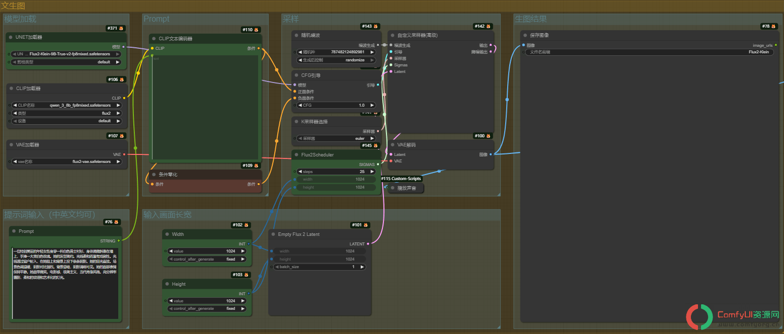Collapse the Width node using its title dot
784x334 pixels.
pos(167,234)
